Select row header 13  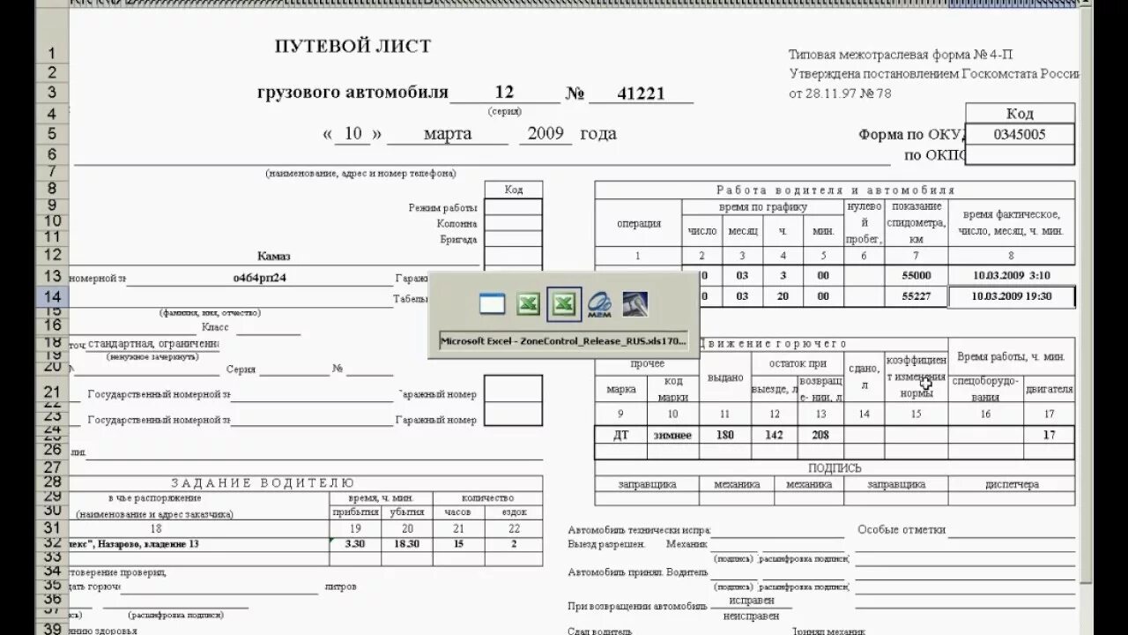point(52,276)
